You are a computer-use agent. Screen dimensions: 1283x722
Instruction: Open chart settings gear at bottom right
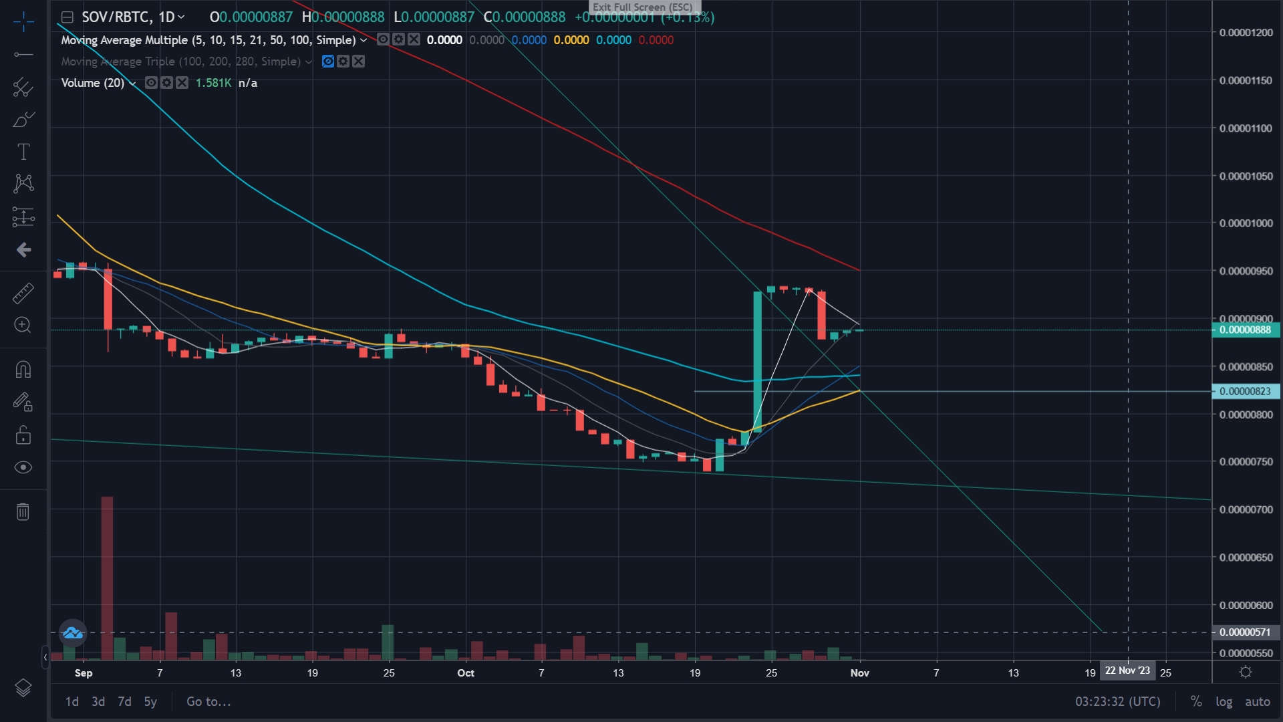coord(1246,673)
